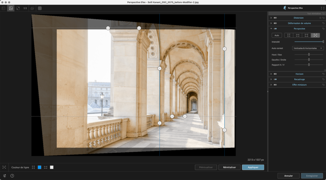
Task: Click the vertical lines icon beside Couleur de ligne
Action: point(33,167)
